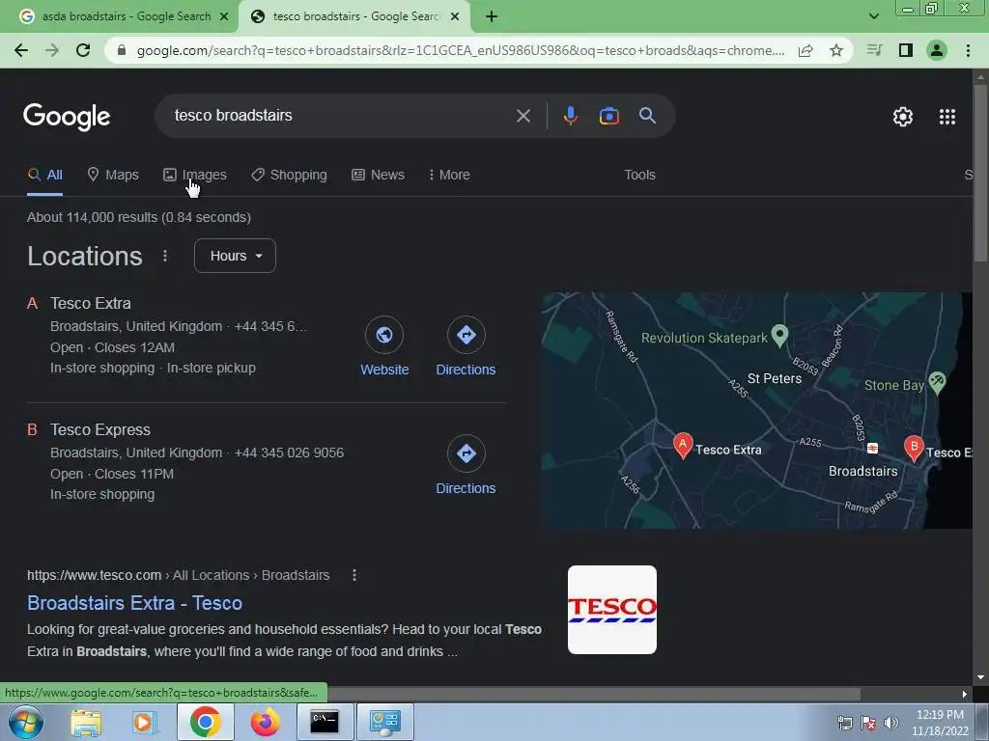The width and height of the screenshot is (989, 741).
Task: Click the volume speaker tray icon
Action: pyautogui.click(x=890, y=723)
